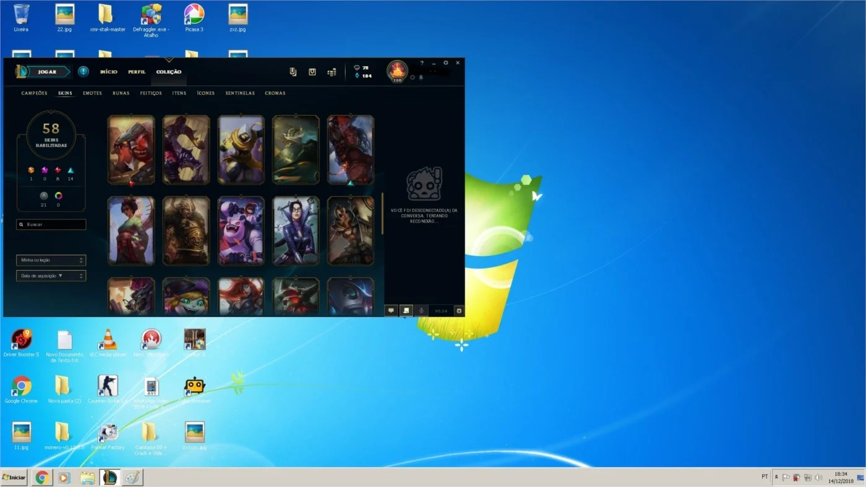
Task: Open Windows Media Player from the taskbar
Action: pos(64,478)
